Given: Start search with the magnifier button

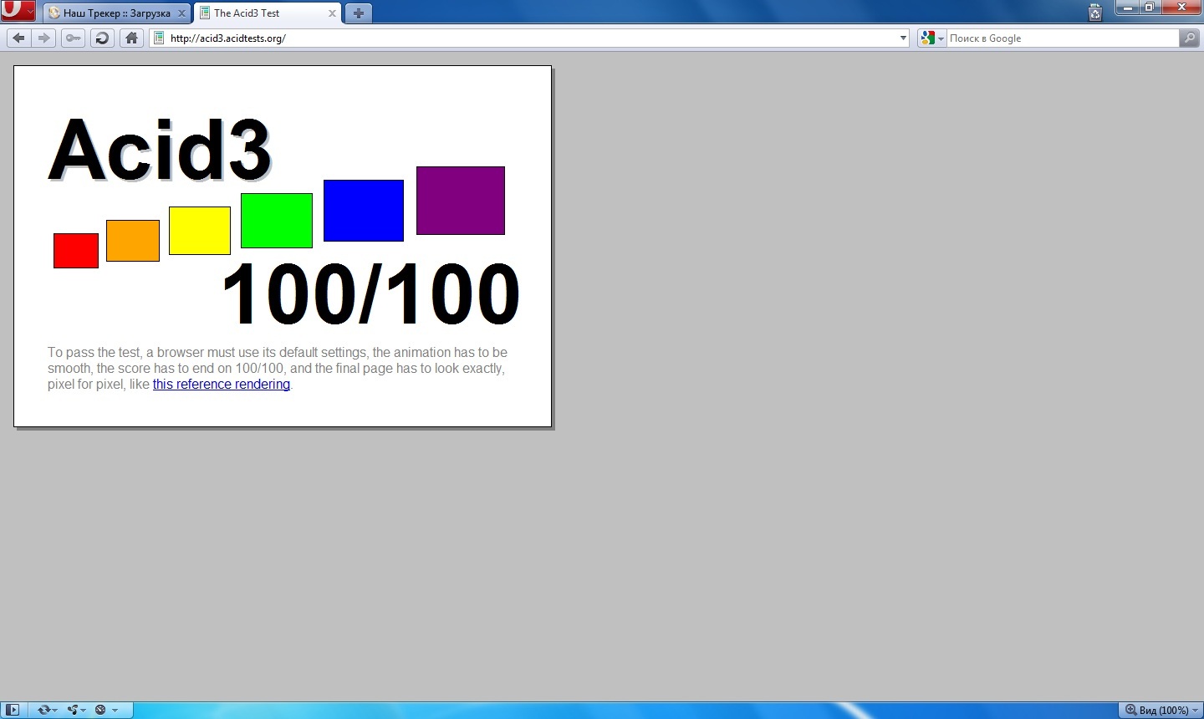Looking at the screenshot, I should (x=1189, y=38).
